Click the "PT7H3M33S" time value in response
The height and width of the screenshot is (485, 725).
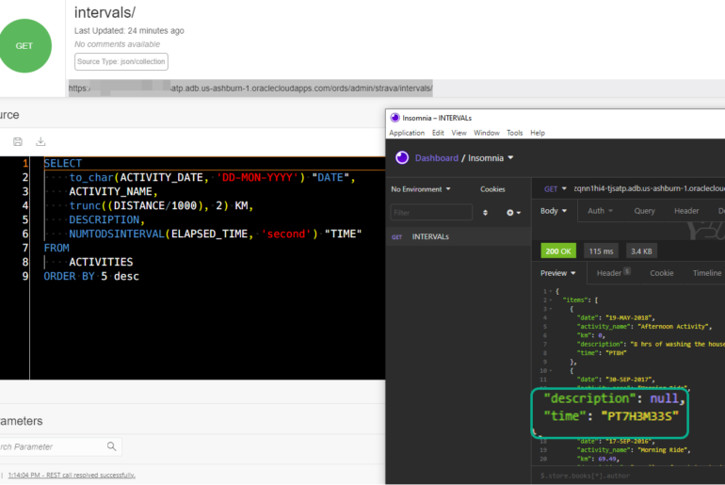[x=639, y=416]
